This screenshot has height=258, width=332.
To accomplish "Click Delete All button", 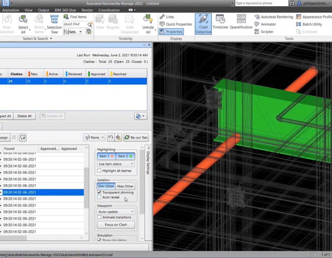I will pos(24,116).
